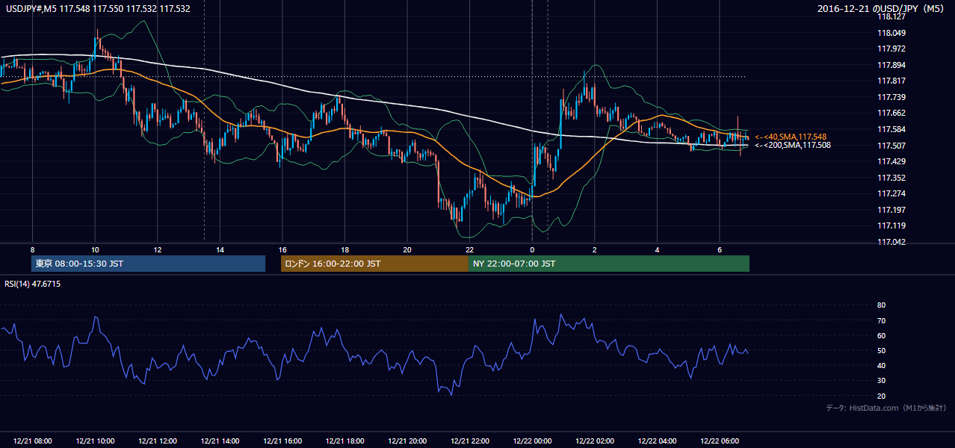955x448 pixels.
Task: Click bottom time label 12/21 08:00
Action: [x=33, y=441]
